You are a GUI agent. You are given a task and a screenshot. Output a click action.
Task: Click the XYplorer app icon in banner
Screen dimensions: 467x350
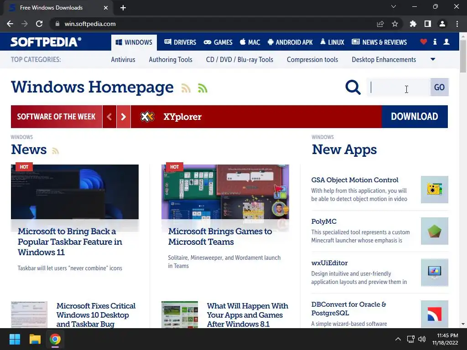coord(147,117)
